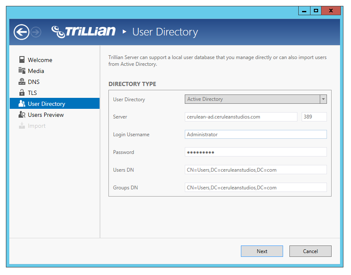Click the grayed-out Import icon
Screen dimensions: 351x275
click(x=22, y=125)
